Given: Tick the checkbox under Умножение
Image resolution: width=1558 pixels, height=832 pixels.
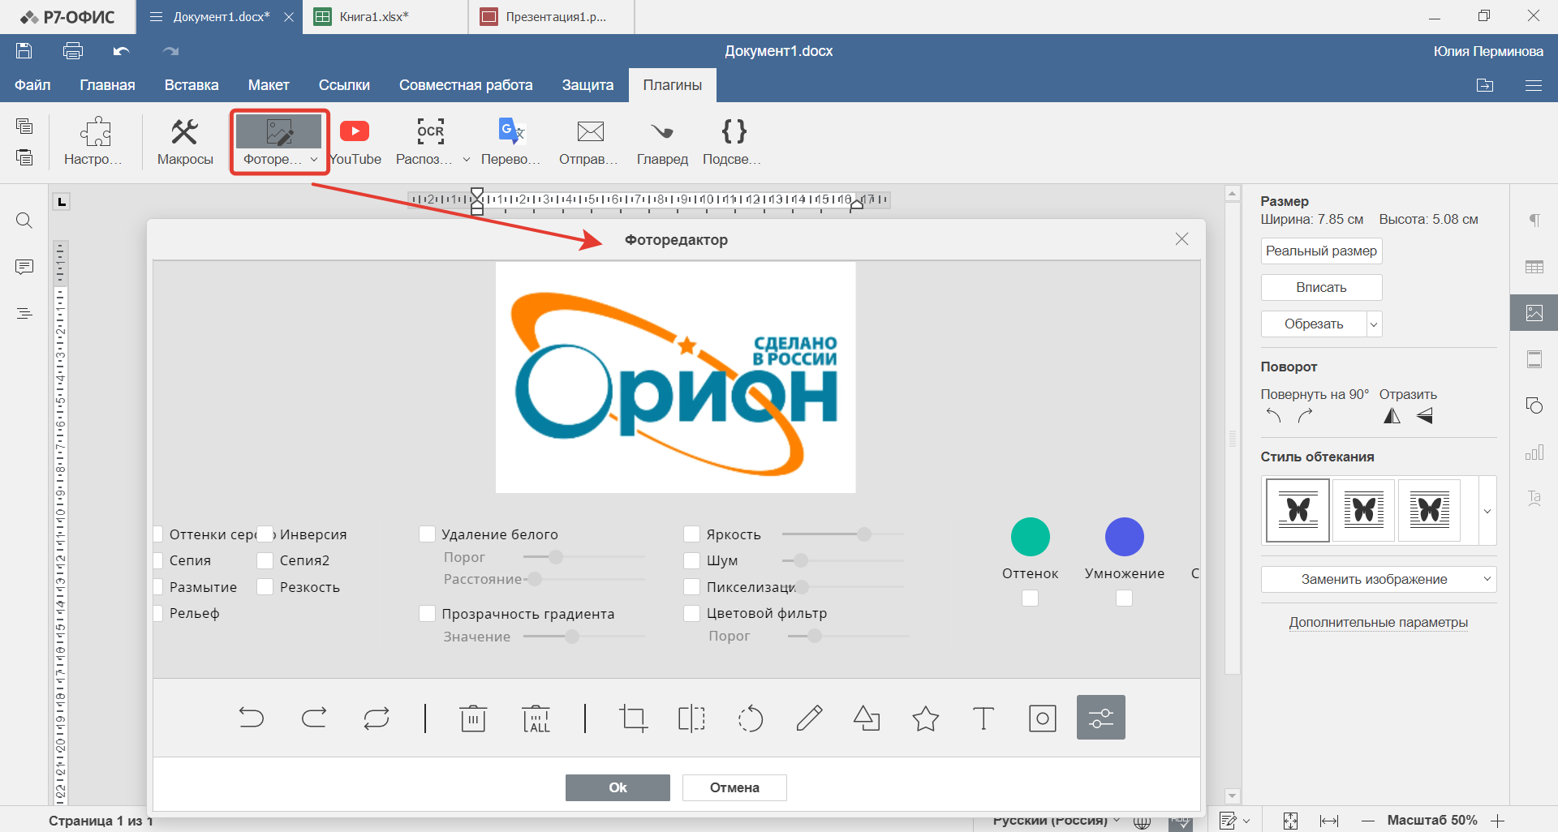Looking at the screenshot, I should pyautogui.click(x=1124, y=598).
